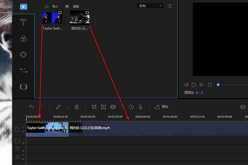Open the Transitions arrows icon
This screenshot has height=165, width=248.
23,71
